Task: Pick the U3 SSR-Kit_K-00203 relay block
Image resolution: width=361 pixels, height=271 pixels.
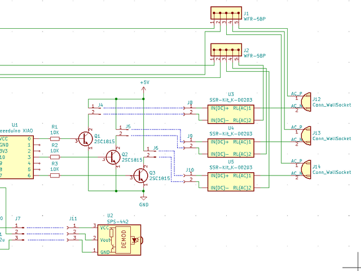Action: pyautogui.click(x=231, y=114)
